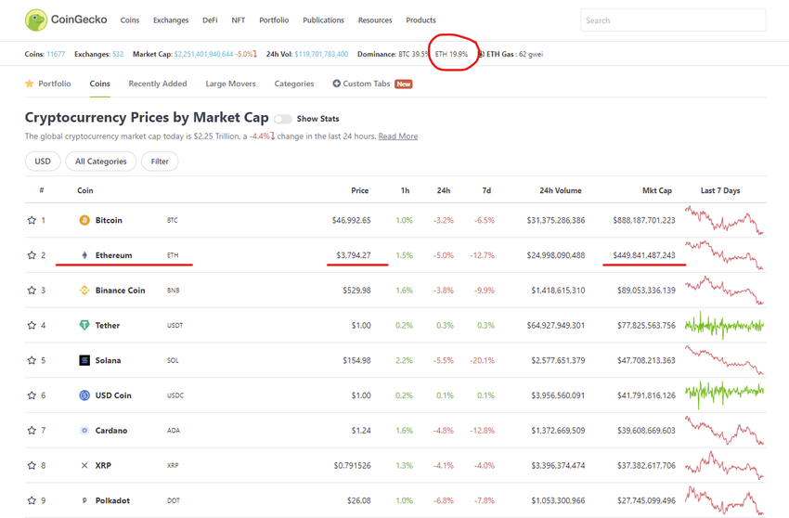Click Bitcoin's 7-day sparkline chart
Viewport: 789px width, 518px height.
(724, 219)
